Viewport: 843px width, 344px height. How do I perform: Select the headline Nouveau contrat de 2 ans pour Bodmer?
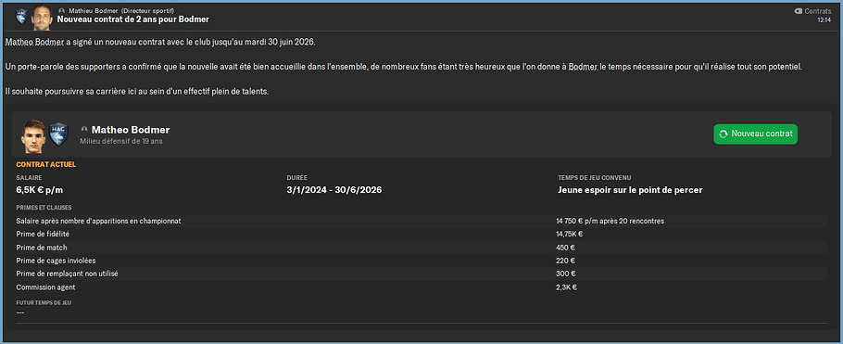[x=132, y=19]
